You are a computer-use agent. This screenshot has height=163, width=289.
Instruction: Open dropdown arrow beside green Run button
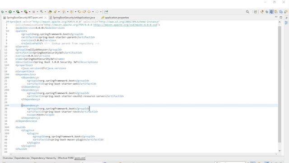[x=14, y=12]
